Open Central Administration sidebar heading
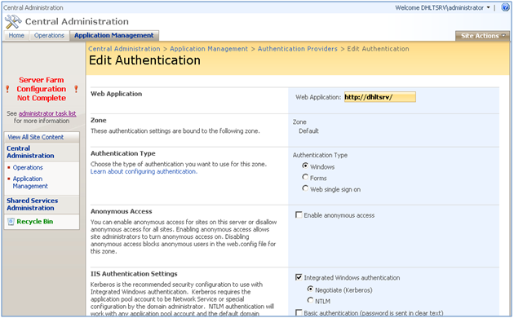Image resolution: width=514 pixels, height=318 pixels. click(30, 152)
